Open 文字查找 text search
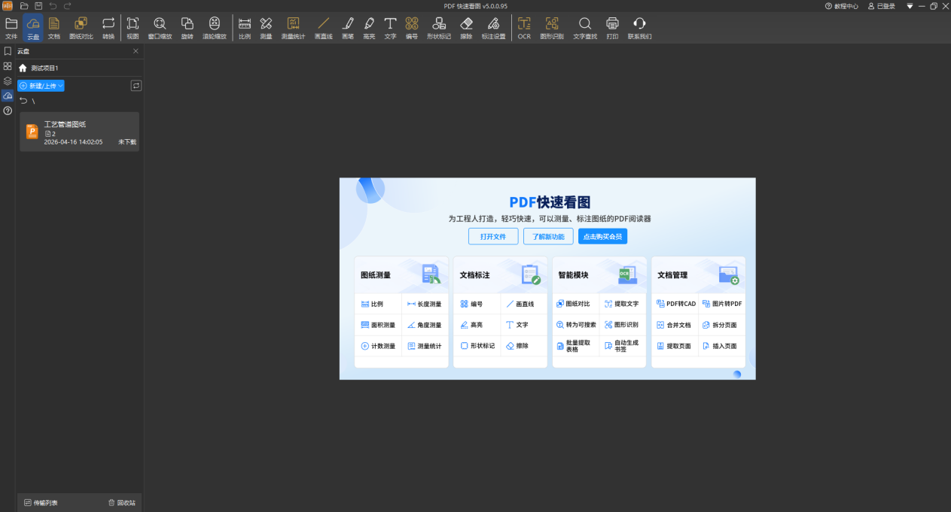Screen dimensions: 951x512 [x=585, y=28]
